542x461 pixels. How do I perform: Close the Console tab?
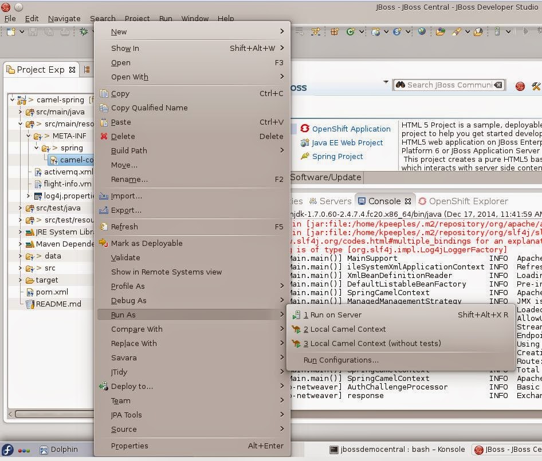[408, 201]
